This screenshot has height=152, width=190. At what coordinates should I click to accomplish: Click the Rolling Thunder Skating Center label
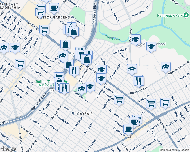[x=46, y=83]
